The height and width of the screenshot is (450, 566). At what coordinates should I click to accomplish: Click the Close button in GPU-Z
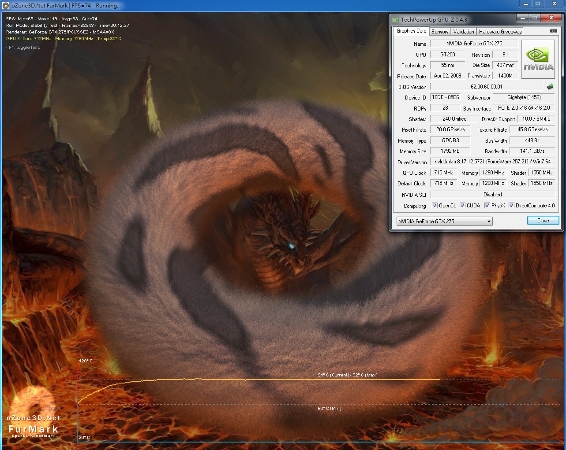click(x=543, y=221)
